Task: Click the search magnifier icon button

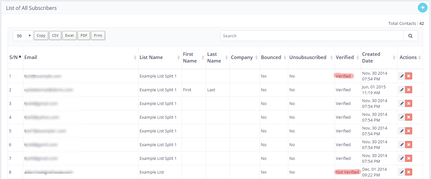Action: click(x=411, y=36)
